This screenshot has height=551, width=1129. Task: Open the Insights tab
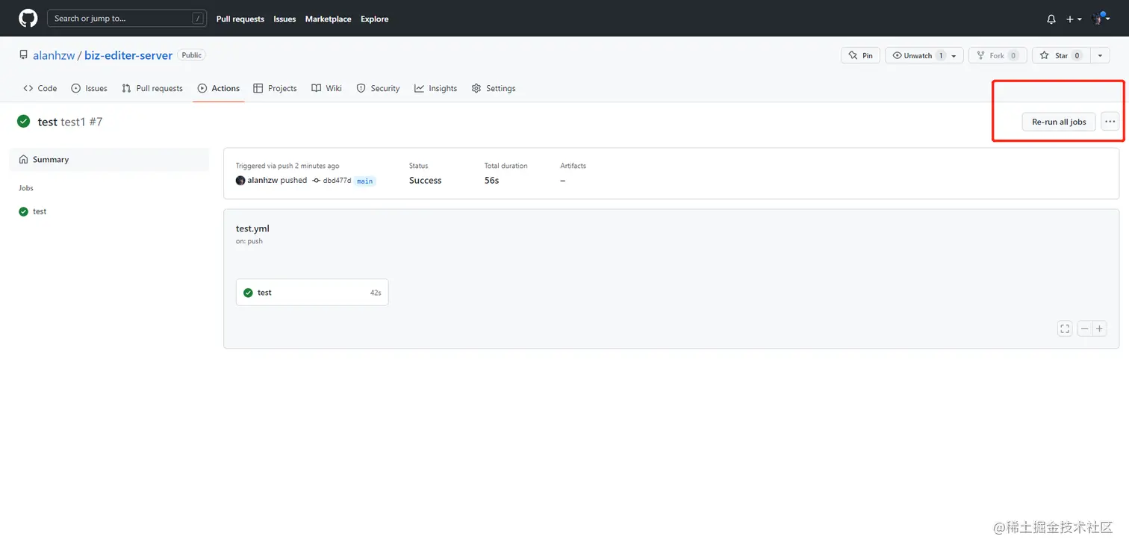coord(436,88)
